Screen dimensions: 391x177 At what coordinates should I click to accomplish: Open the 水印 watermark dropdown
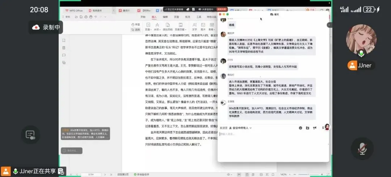pyautogui.click(x=157, y=27)
